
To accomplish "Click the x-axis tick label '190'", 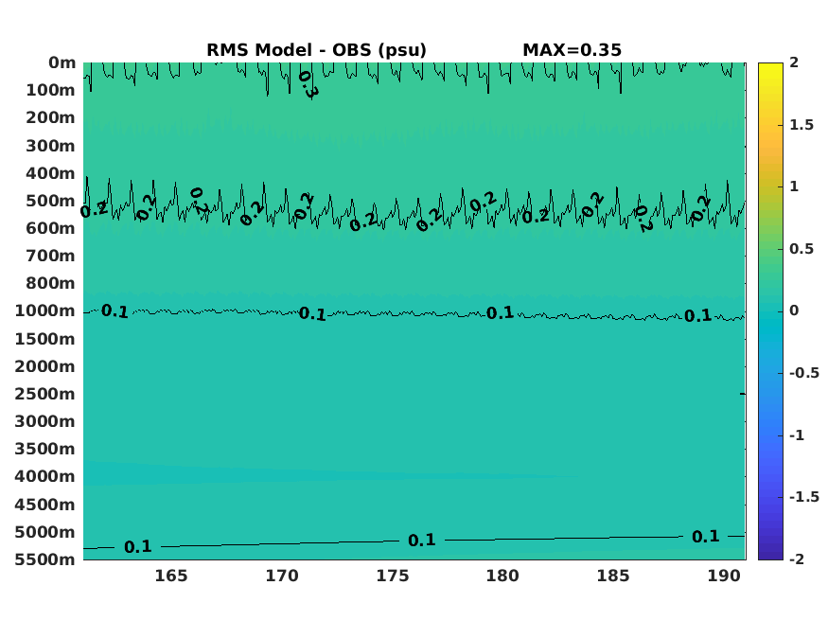I will coord(724,576).
